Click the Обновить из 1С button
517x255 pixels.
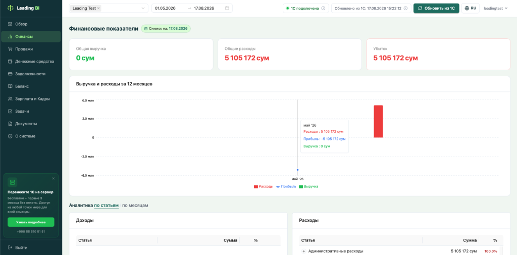pyautogui.click(x=436, y=8)
